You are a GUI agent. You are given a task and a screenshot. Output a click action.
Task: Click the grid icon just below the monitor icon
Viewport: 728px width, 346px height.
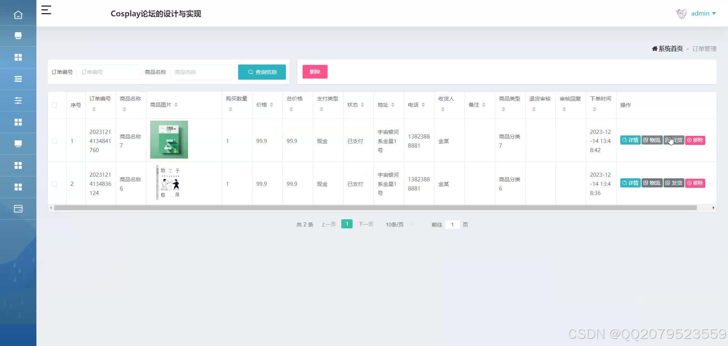coord(18,165)
